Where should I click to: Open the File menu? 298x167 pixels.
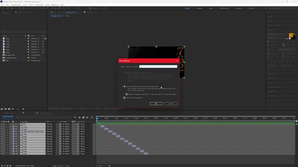(2, 5)
